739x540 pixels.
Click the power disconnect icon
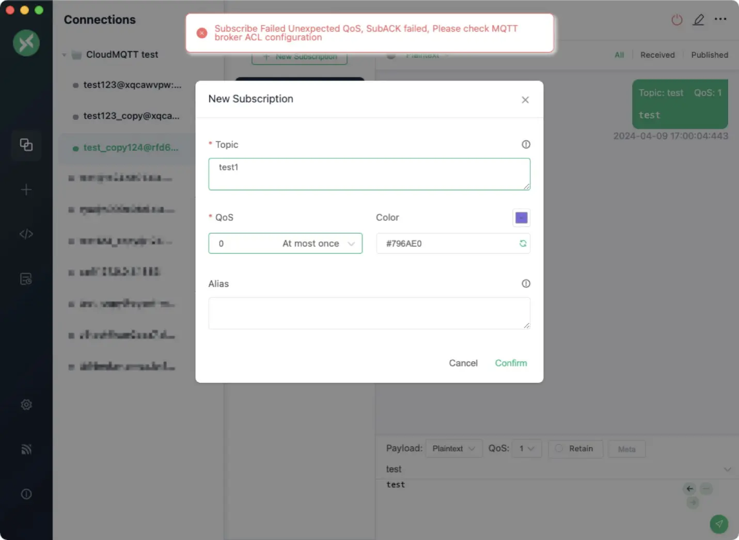click(x=677, y=20)
